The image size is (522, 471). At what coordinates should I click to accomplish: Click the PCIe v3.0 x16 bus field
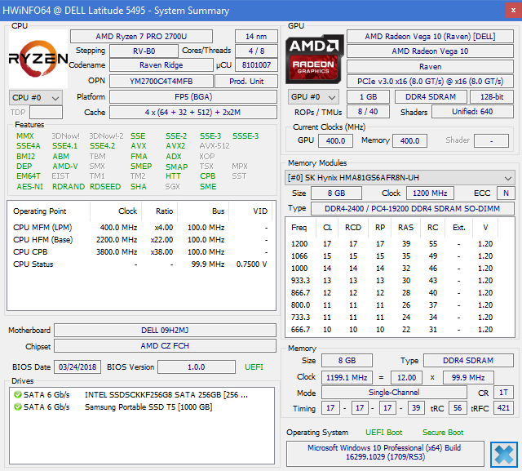430,82
